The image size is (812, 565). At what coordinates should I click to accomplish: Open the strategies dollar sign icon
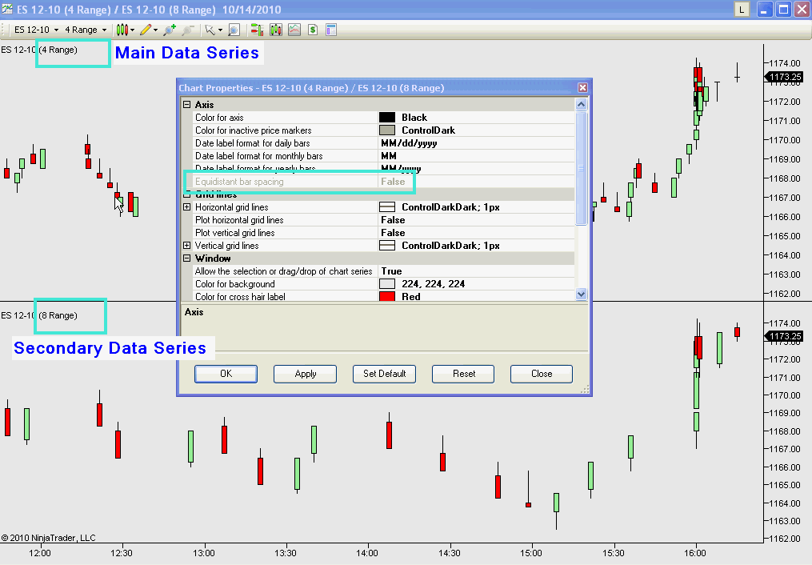pos(312,30)
